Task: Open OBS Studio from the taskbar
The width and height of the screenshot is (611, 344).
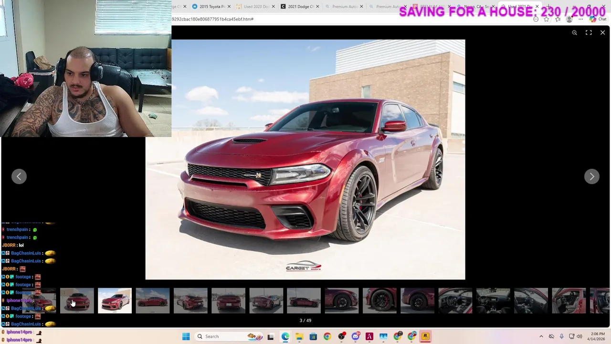Action: [341, 336]
